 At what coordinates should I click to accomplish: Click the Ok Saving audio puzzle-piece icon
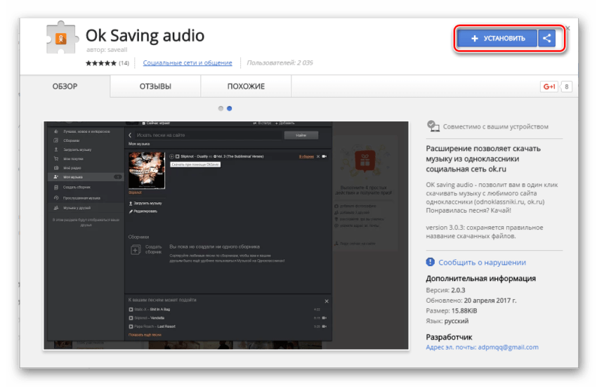coord(61,39)
